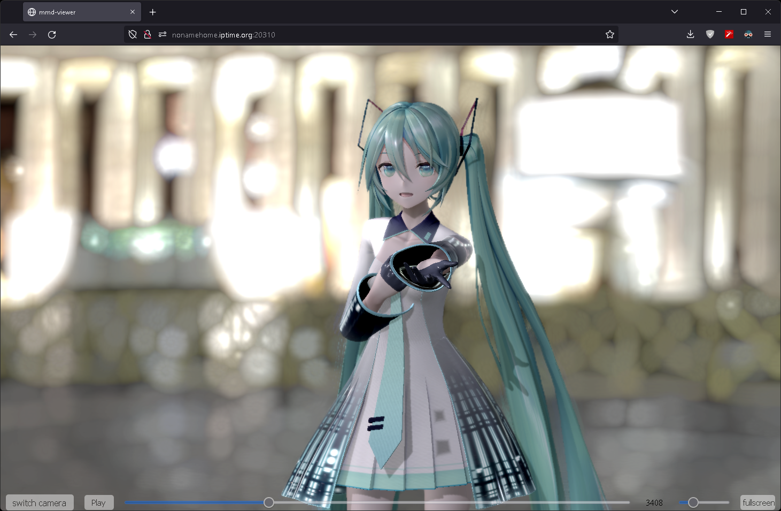Screen dimensions: 781x511
Task: Click the browser back arrow
Action: point(13,35)
